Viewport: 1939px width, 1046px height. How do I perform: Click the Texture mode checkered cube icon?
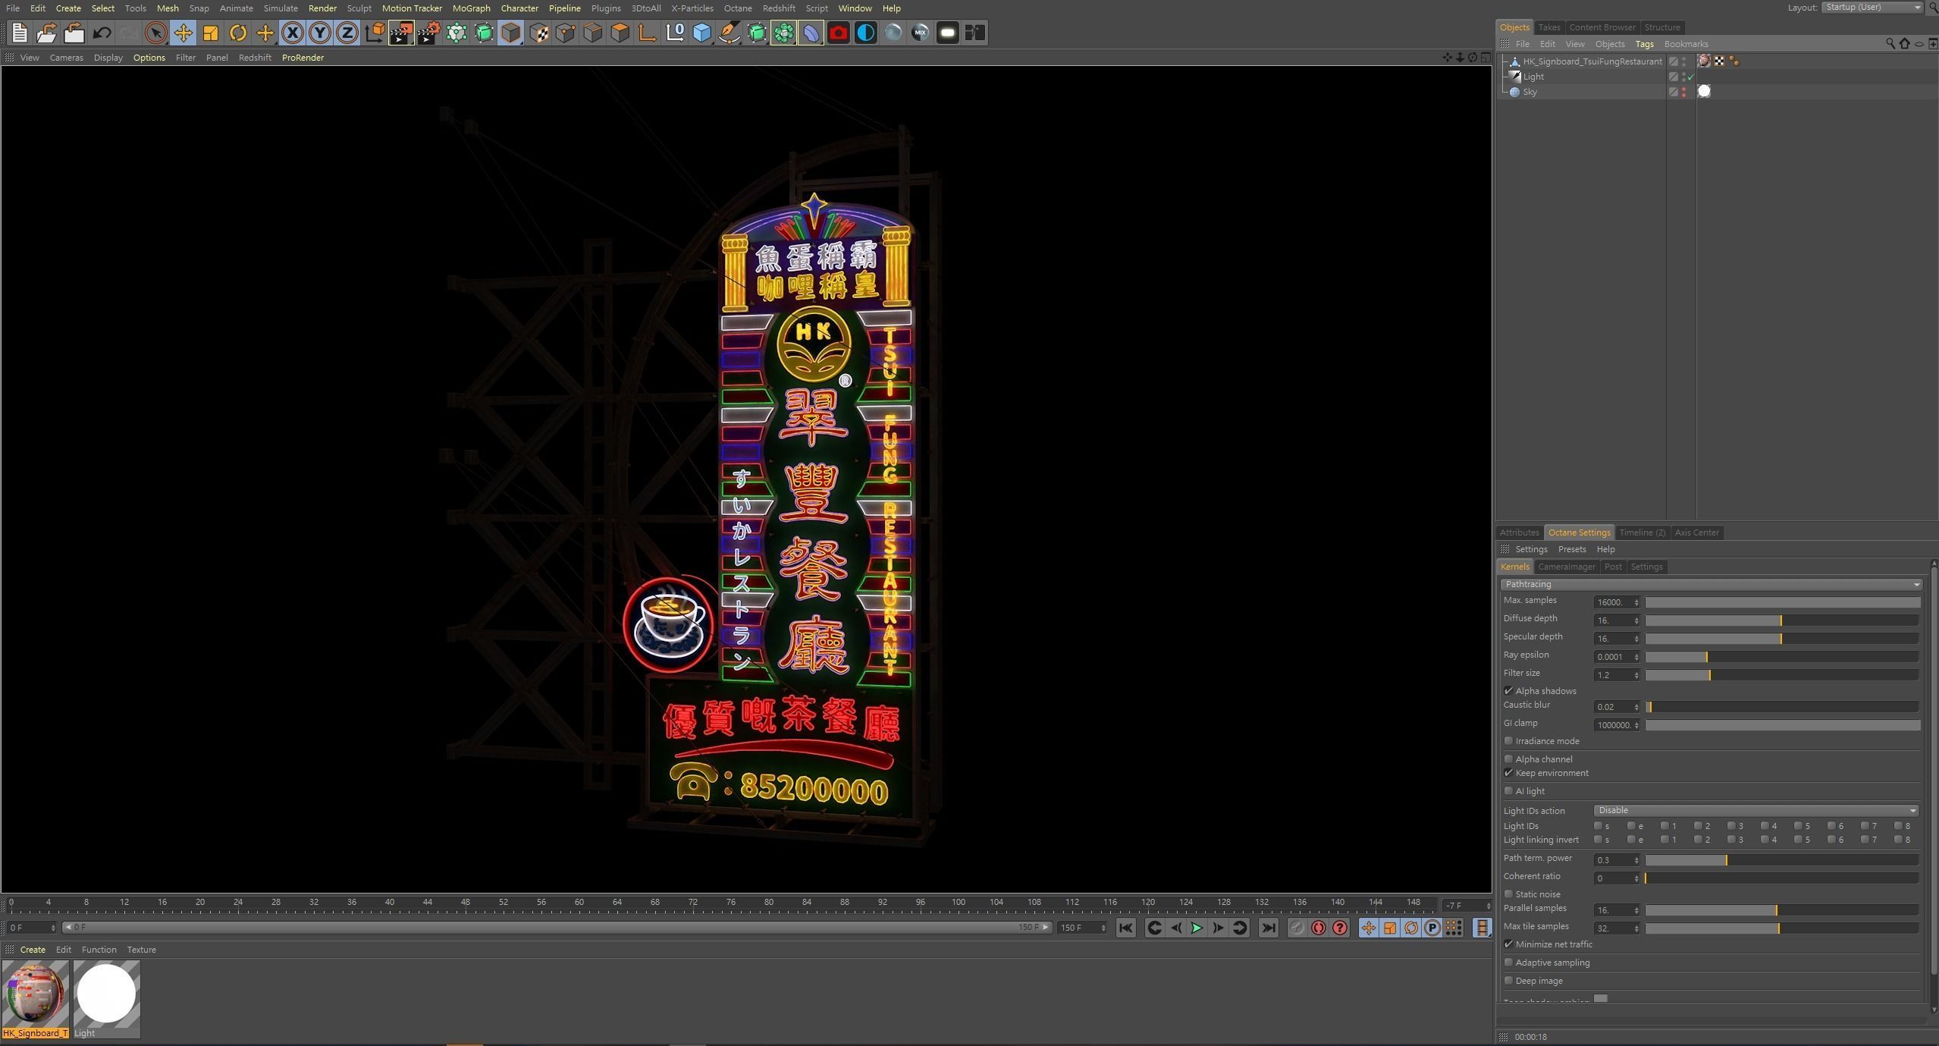point(538,33)
